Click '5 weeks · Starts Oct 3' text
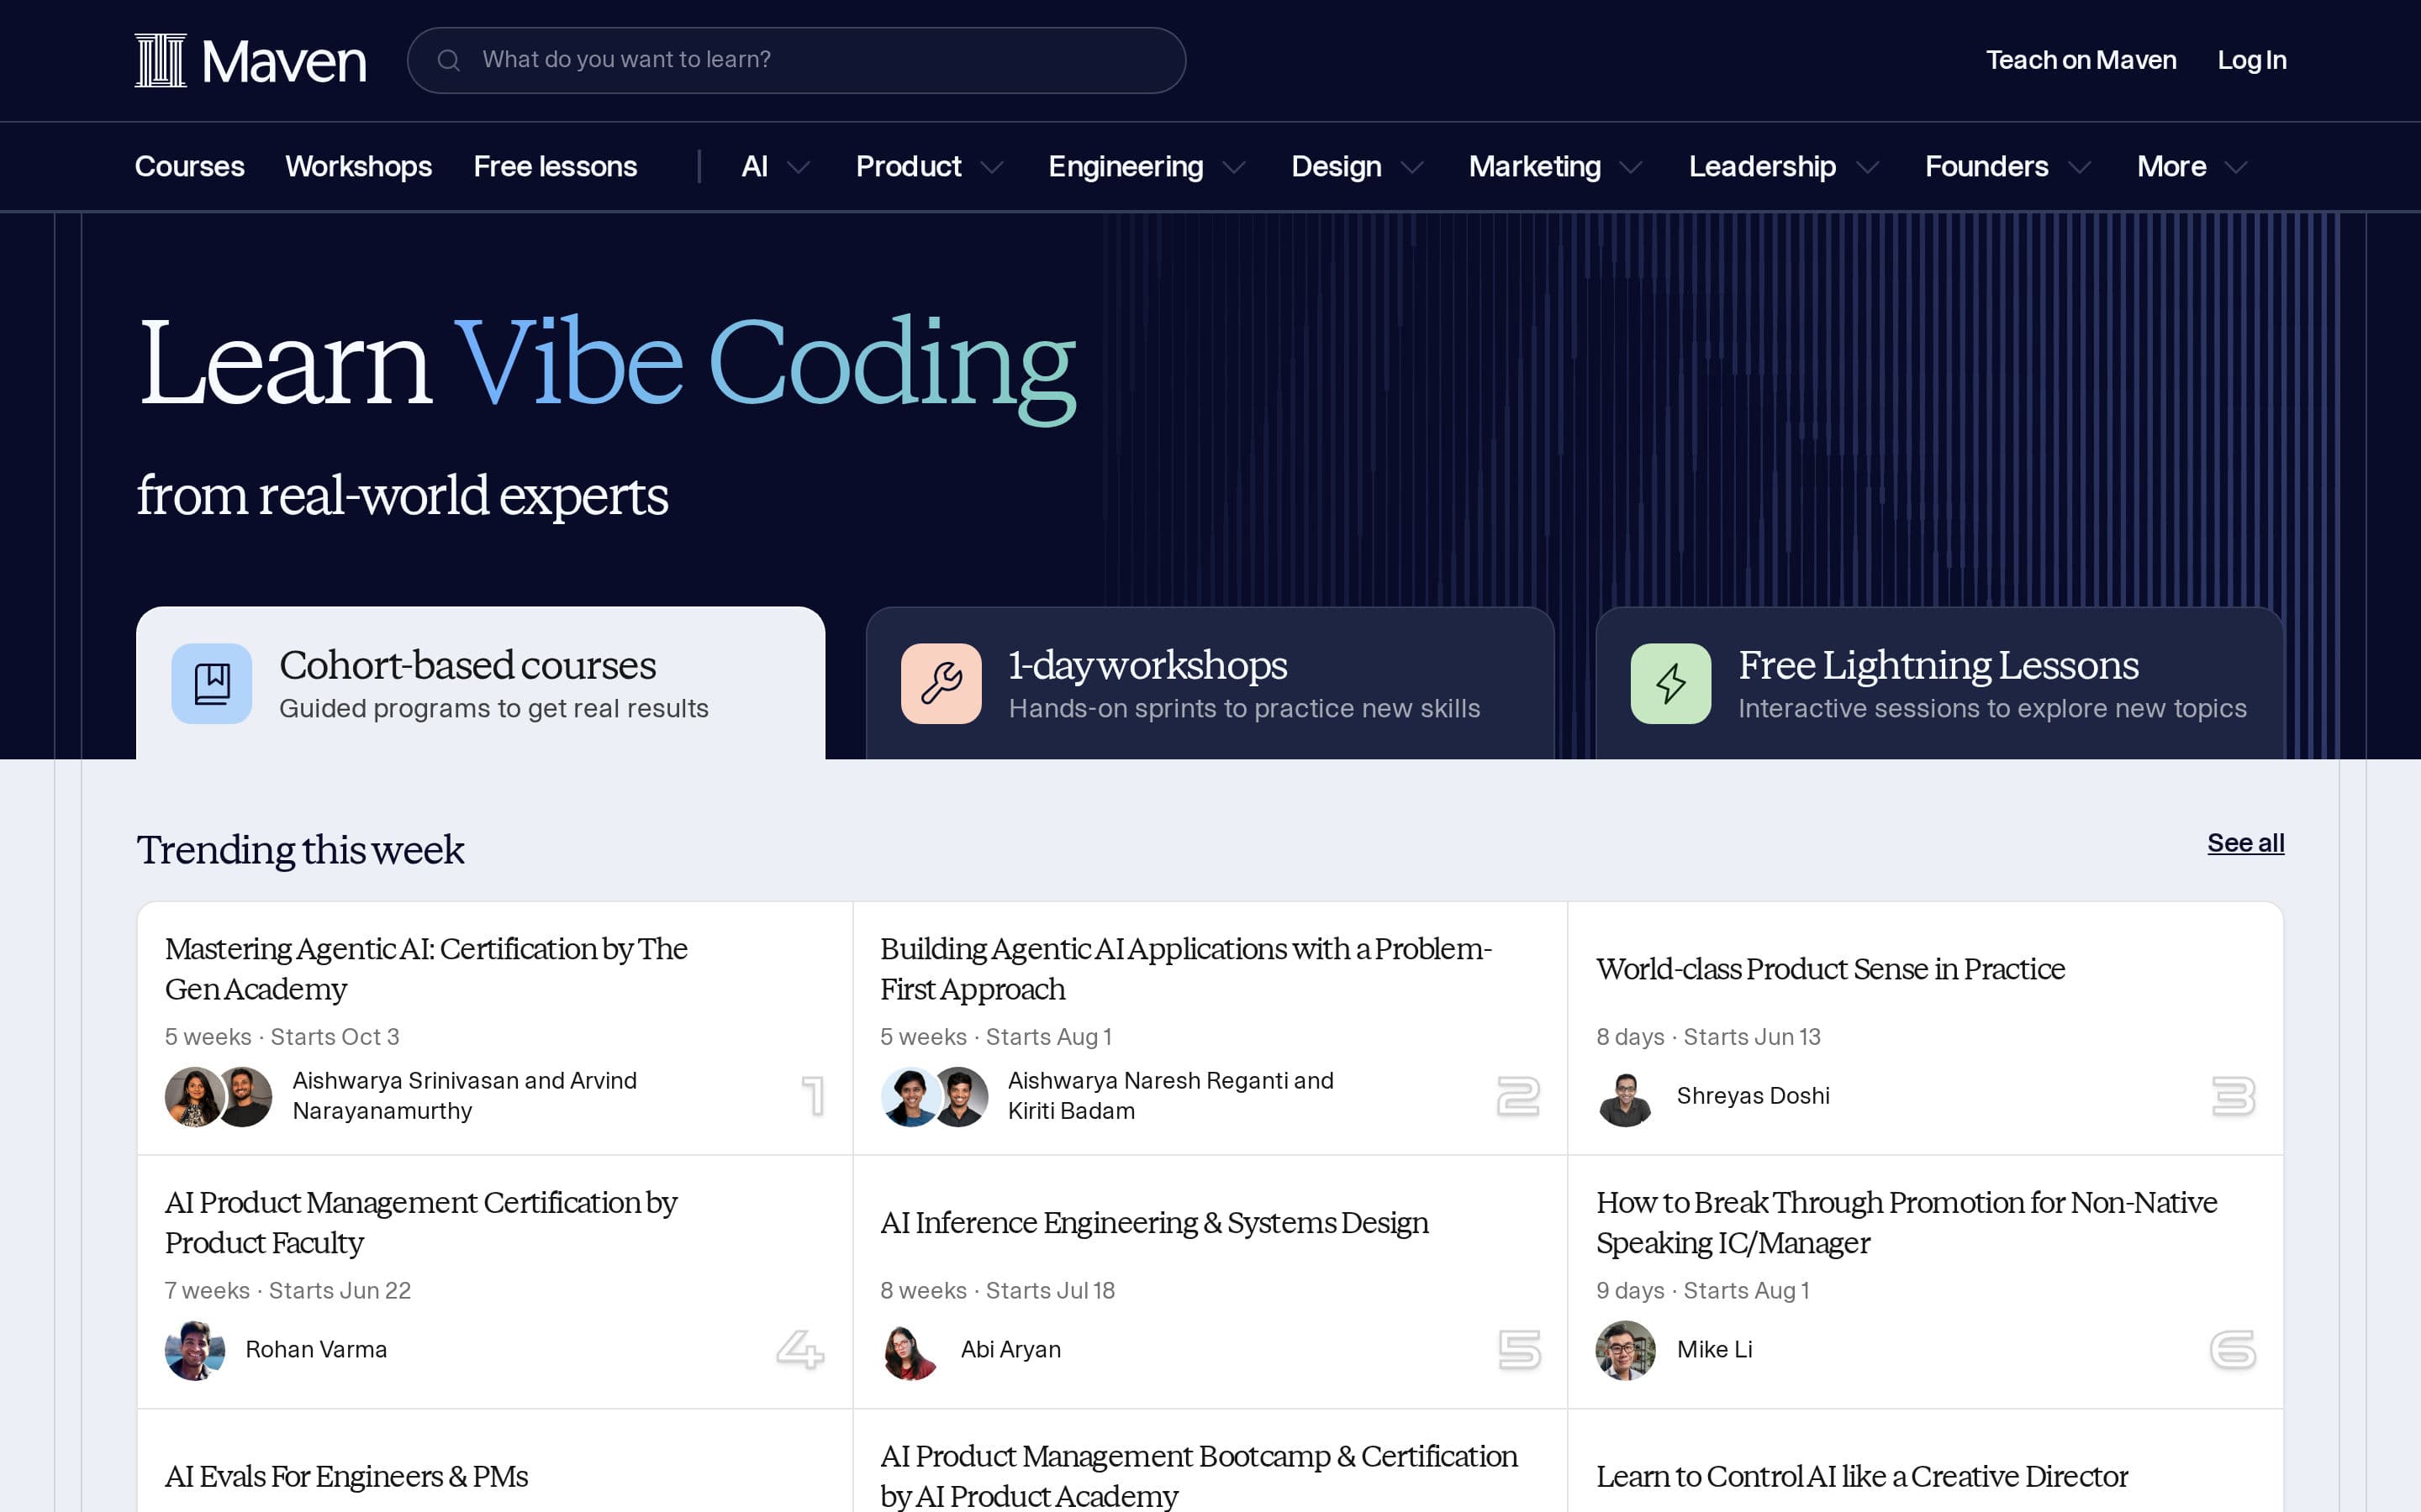Viewport: 2421px width, 1512px height. pyautogui.click(x=282, y=1037)
